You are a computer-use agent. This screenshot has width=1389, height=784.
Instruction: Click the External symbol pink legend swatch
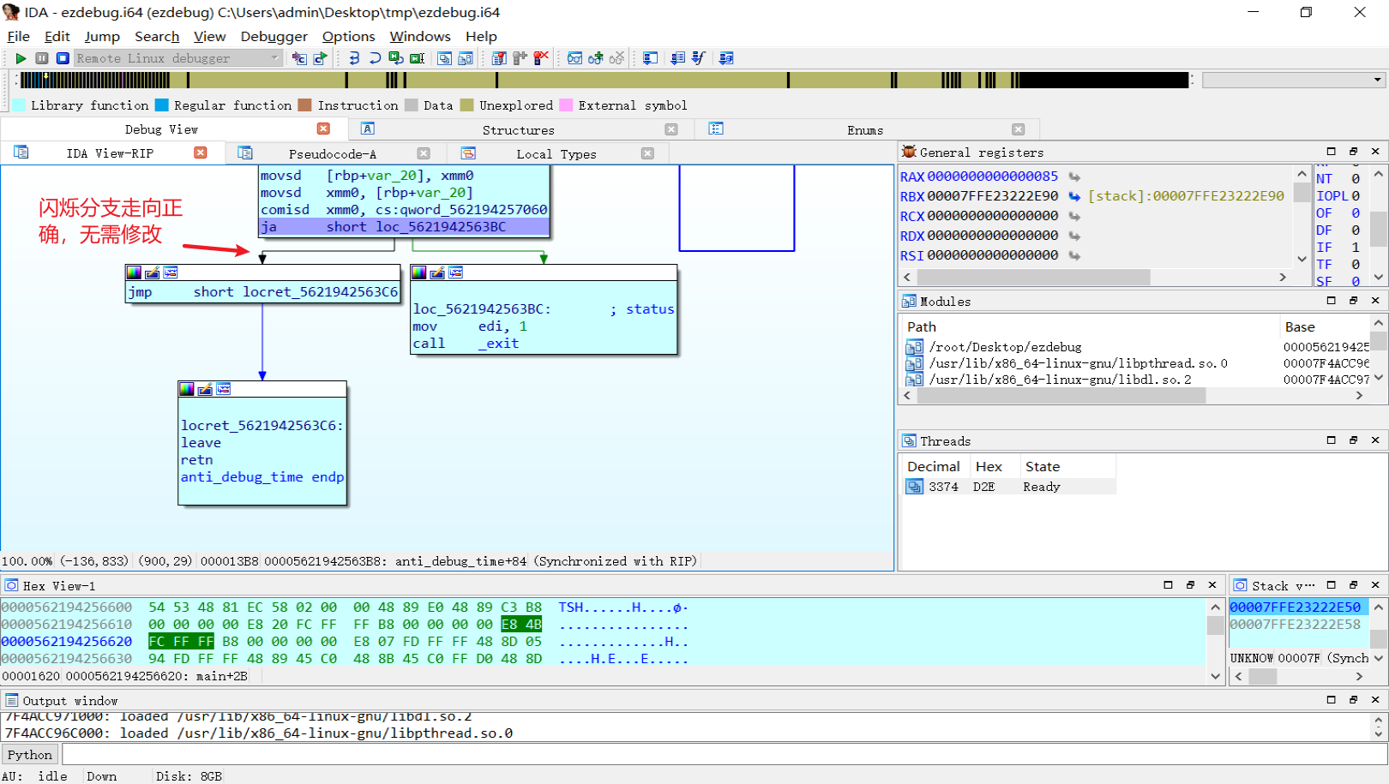click(566, 105)
